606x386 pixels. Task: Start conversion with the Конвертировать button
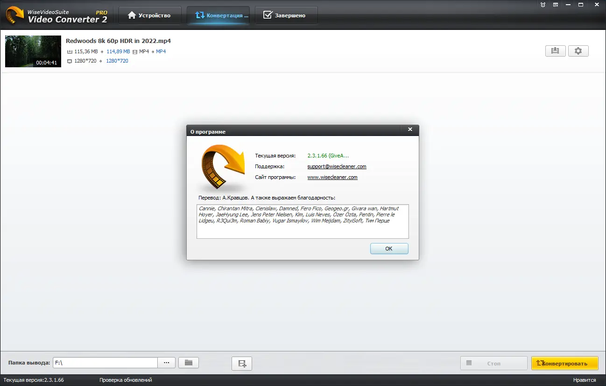pos(564,363)
